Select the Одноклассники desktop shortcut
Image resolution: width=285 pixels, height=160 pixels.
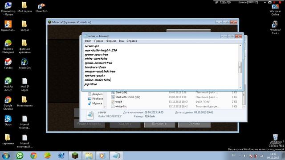tap(8, 26)
